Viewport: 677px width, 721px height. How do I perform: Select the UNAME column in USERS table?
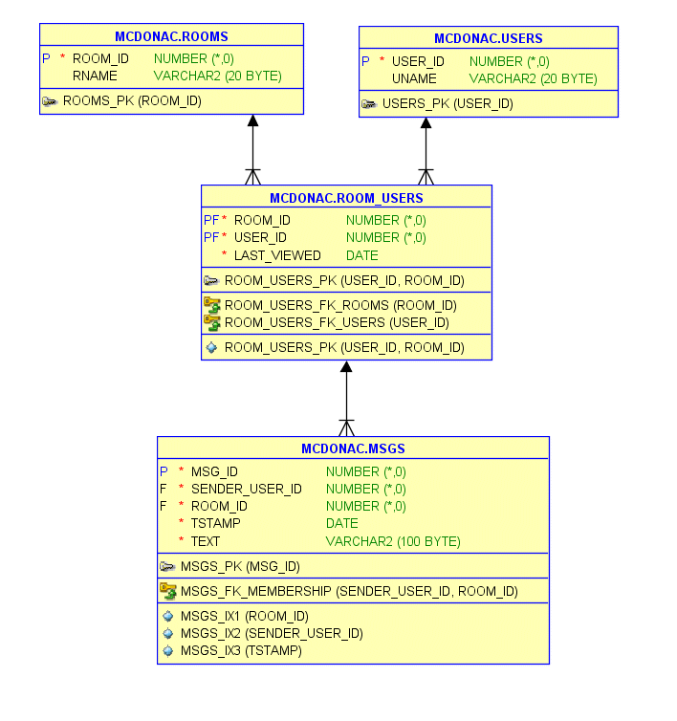pyautogui.click(x=414, y=78)
